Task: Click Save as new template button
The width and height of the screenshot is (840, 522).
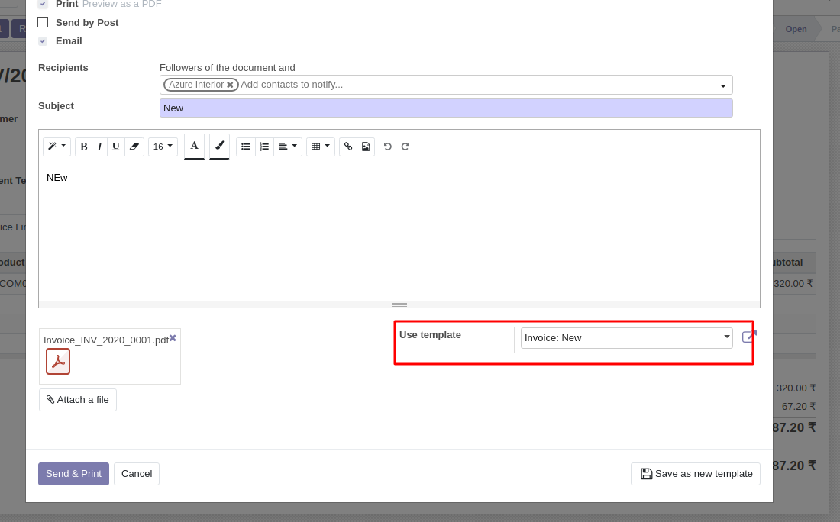Action: click(x=696, y=474)
